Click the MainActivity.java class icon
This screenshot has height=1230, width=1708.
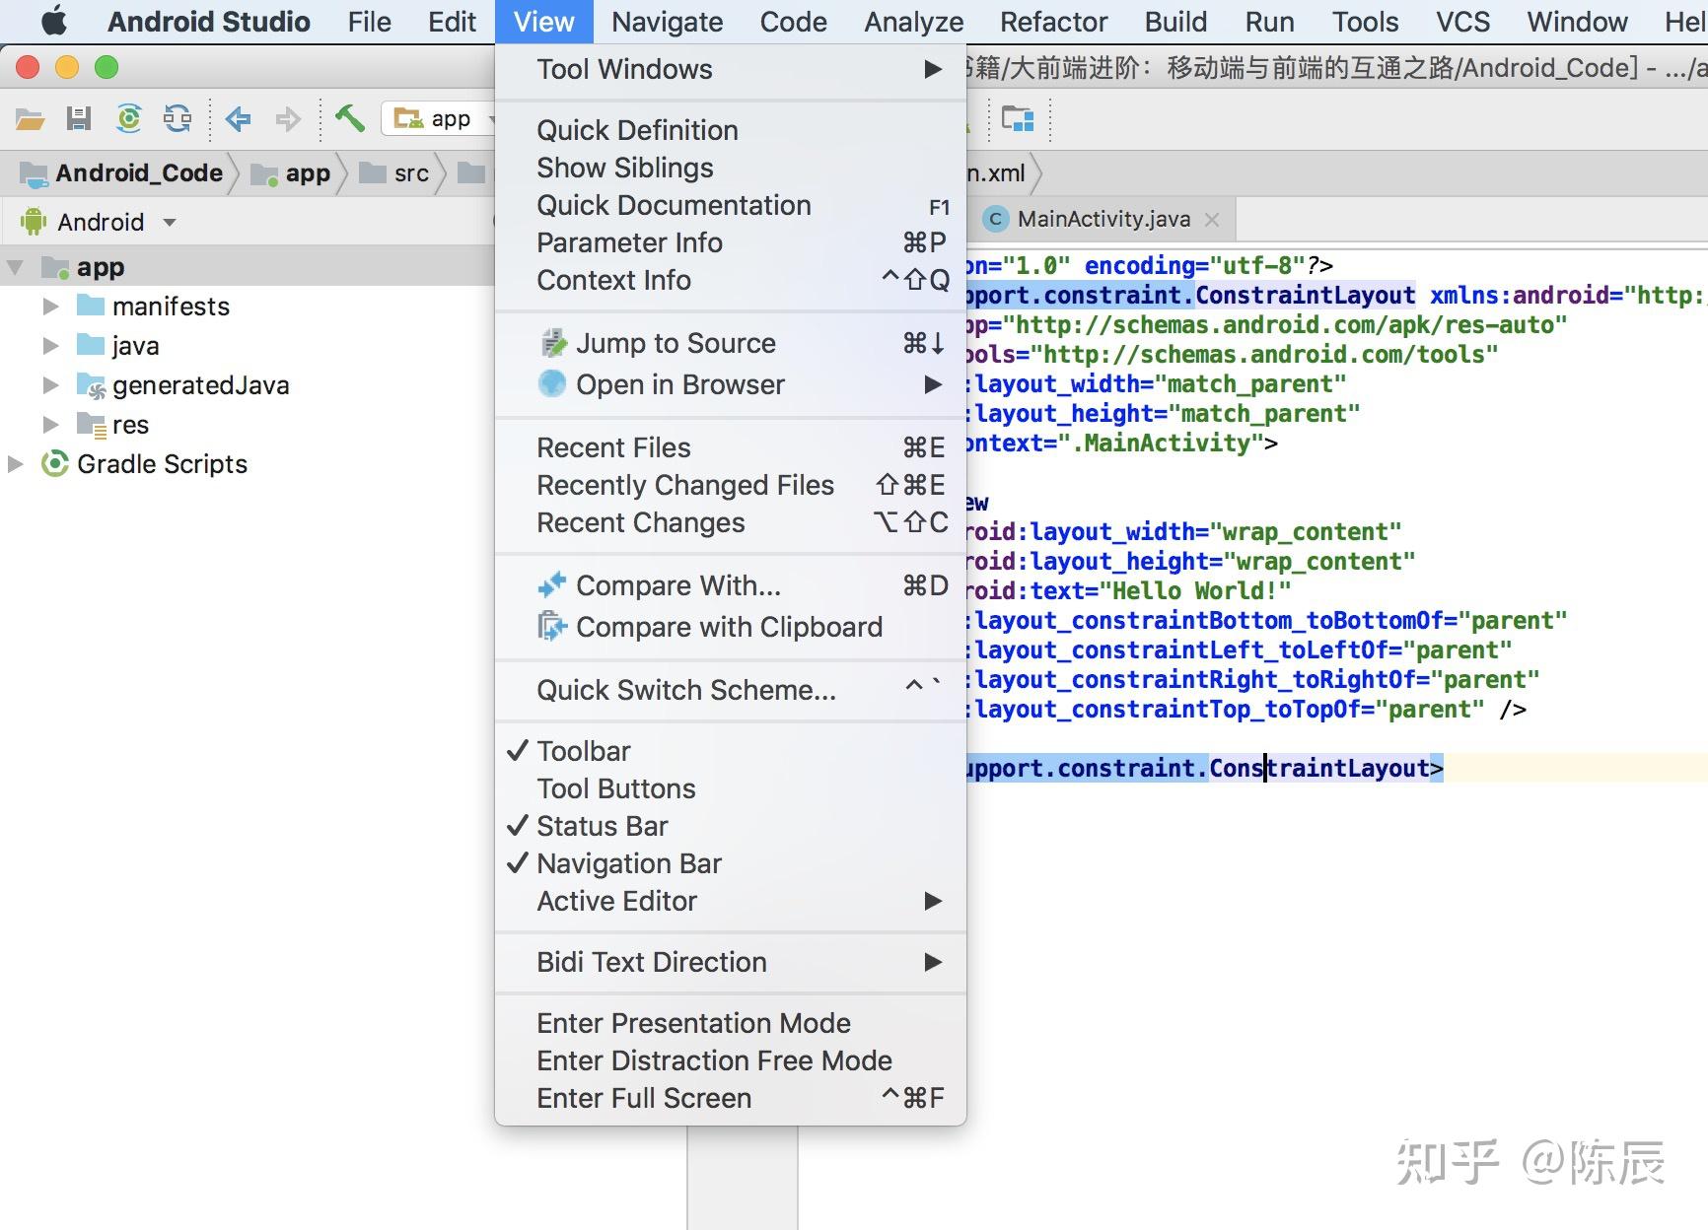point(996,219)
